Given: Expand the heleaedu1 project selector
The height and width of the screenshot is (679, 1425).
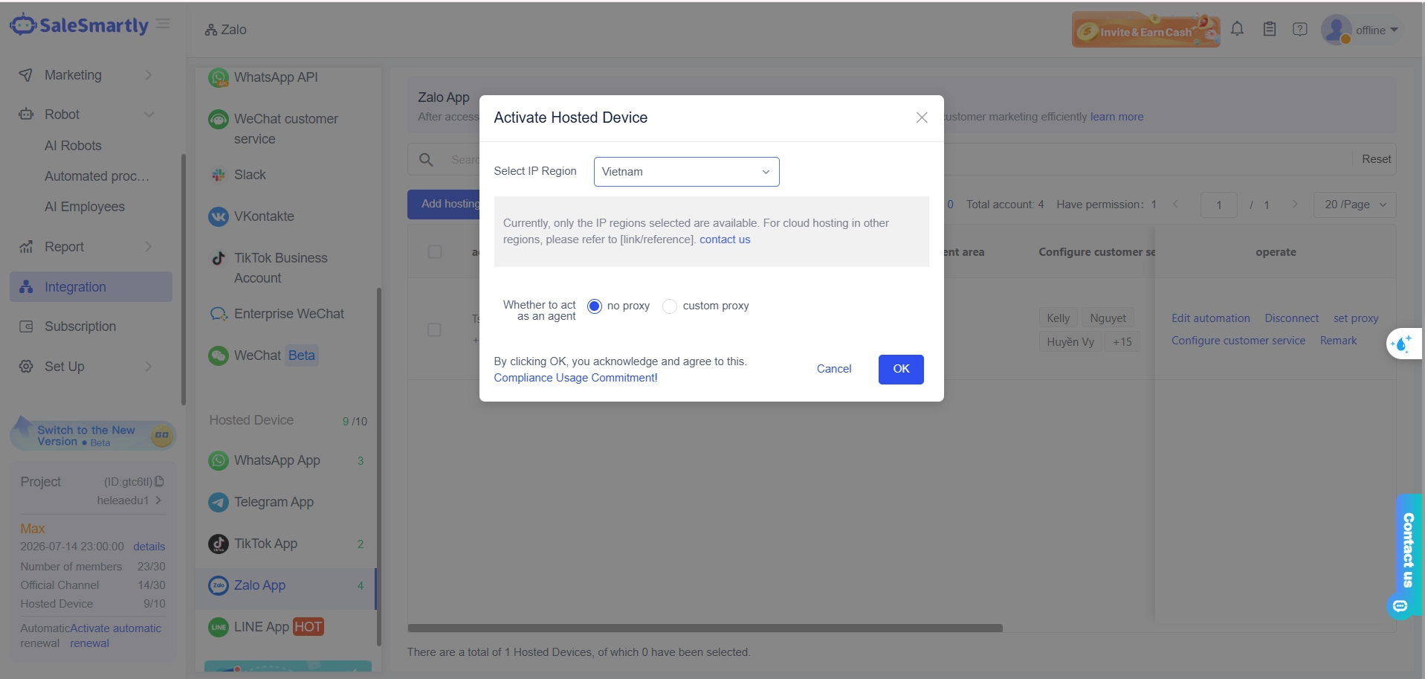Looking at the screenshot, I should pos(129,501).
